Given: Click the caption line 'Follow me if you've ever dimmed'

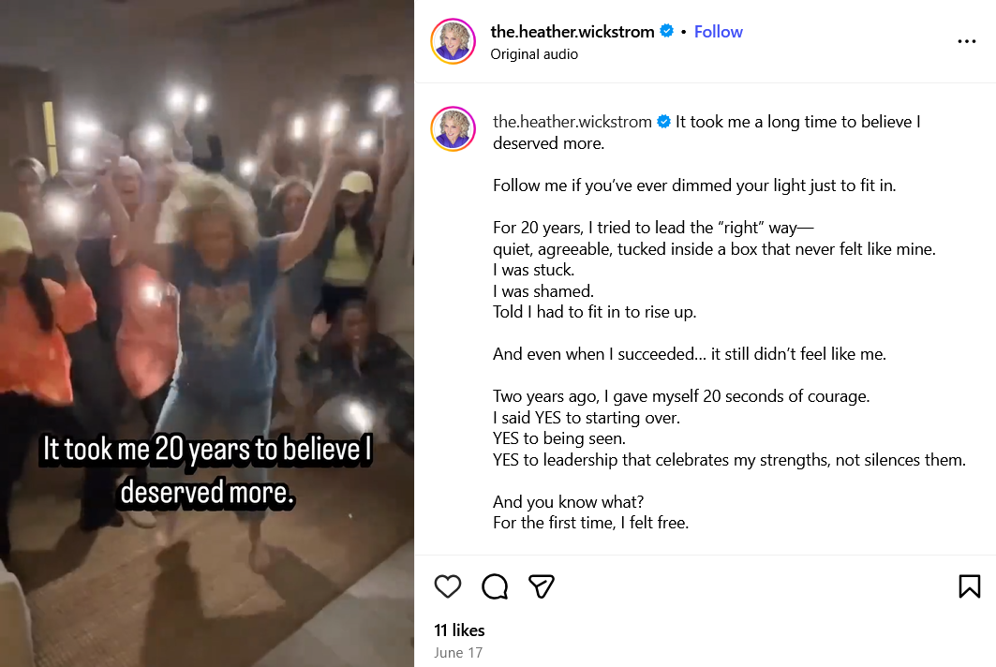Looking at the screenshot, I should coord(694,185).
